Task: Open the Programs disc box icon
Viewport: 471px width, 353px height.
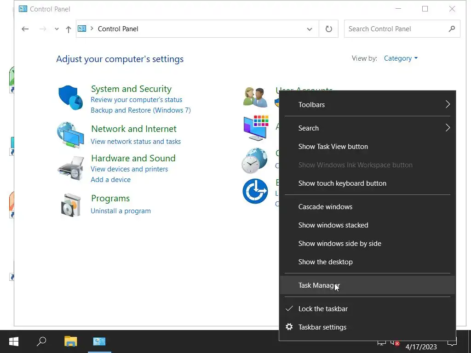Action: pos(71,205)
